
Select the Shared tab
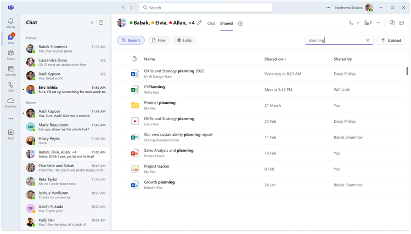227,24
